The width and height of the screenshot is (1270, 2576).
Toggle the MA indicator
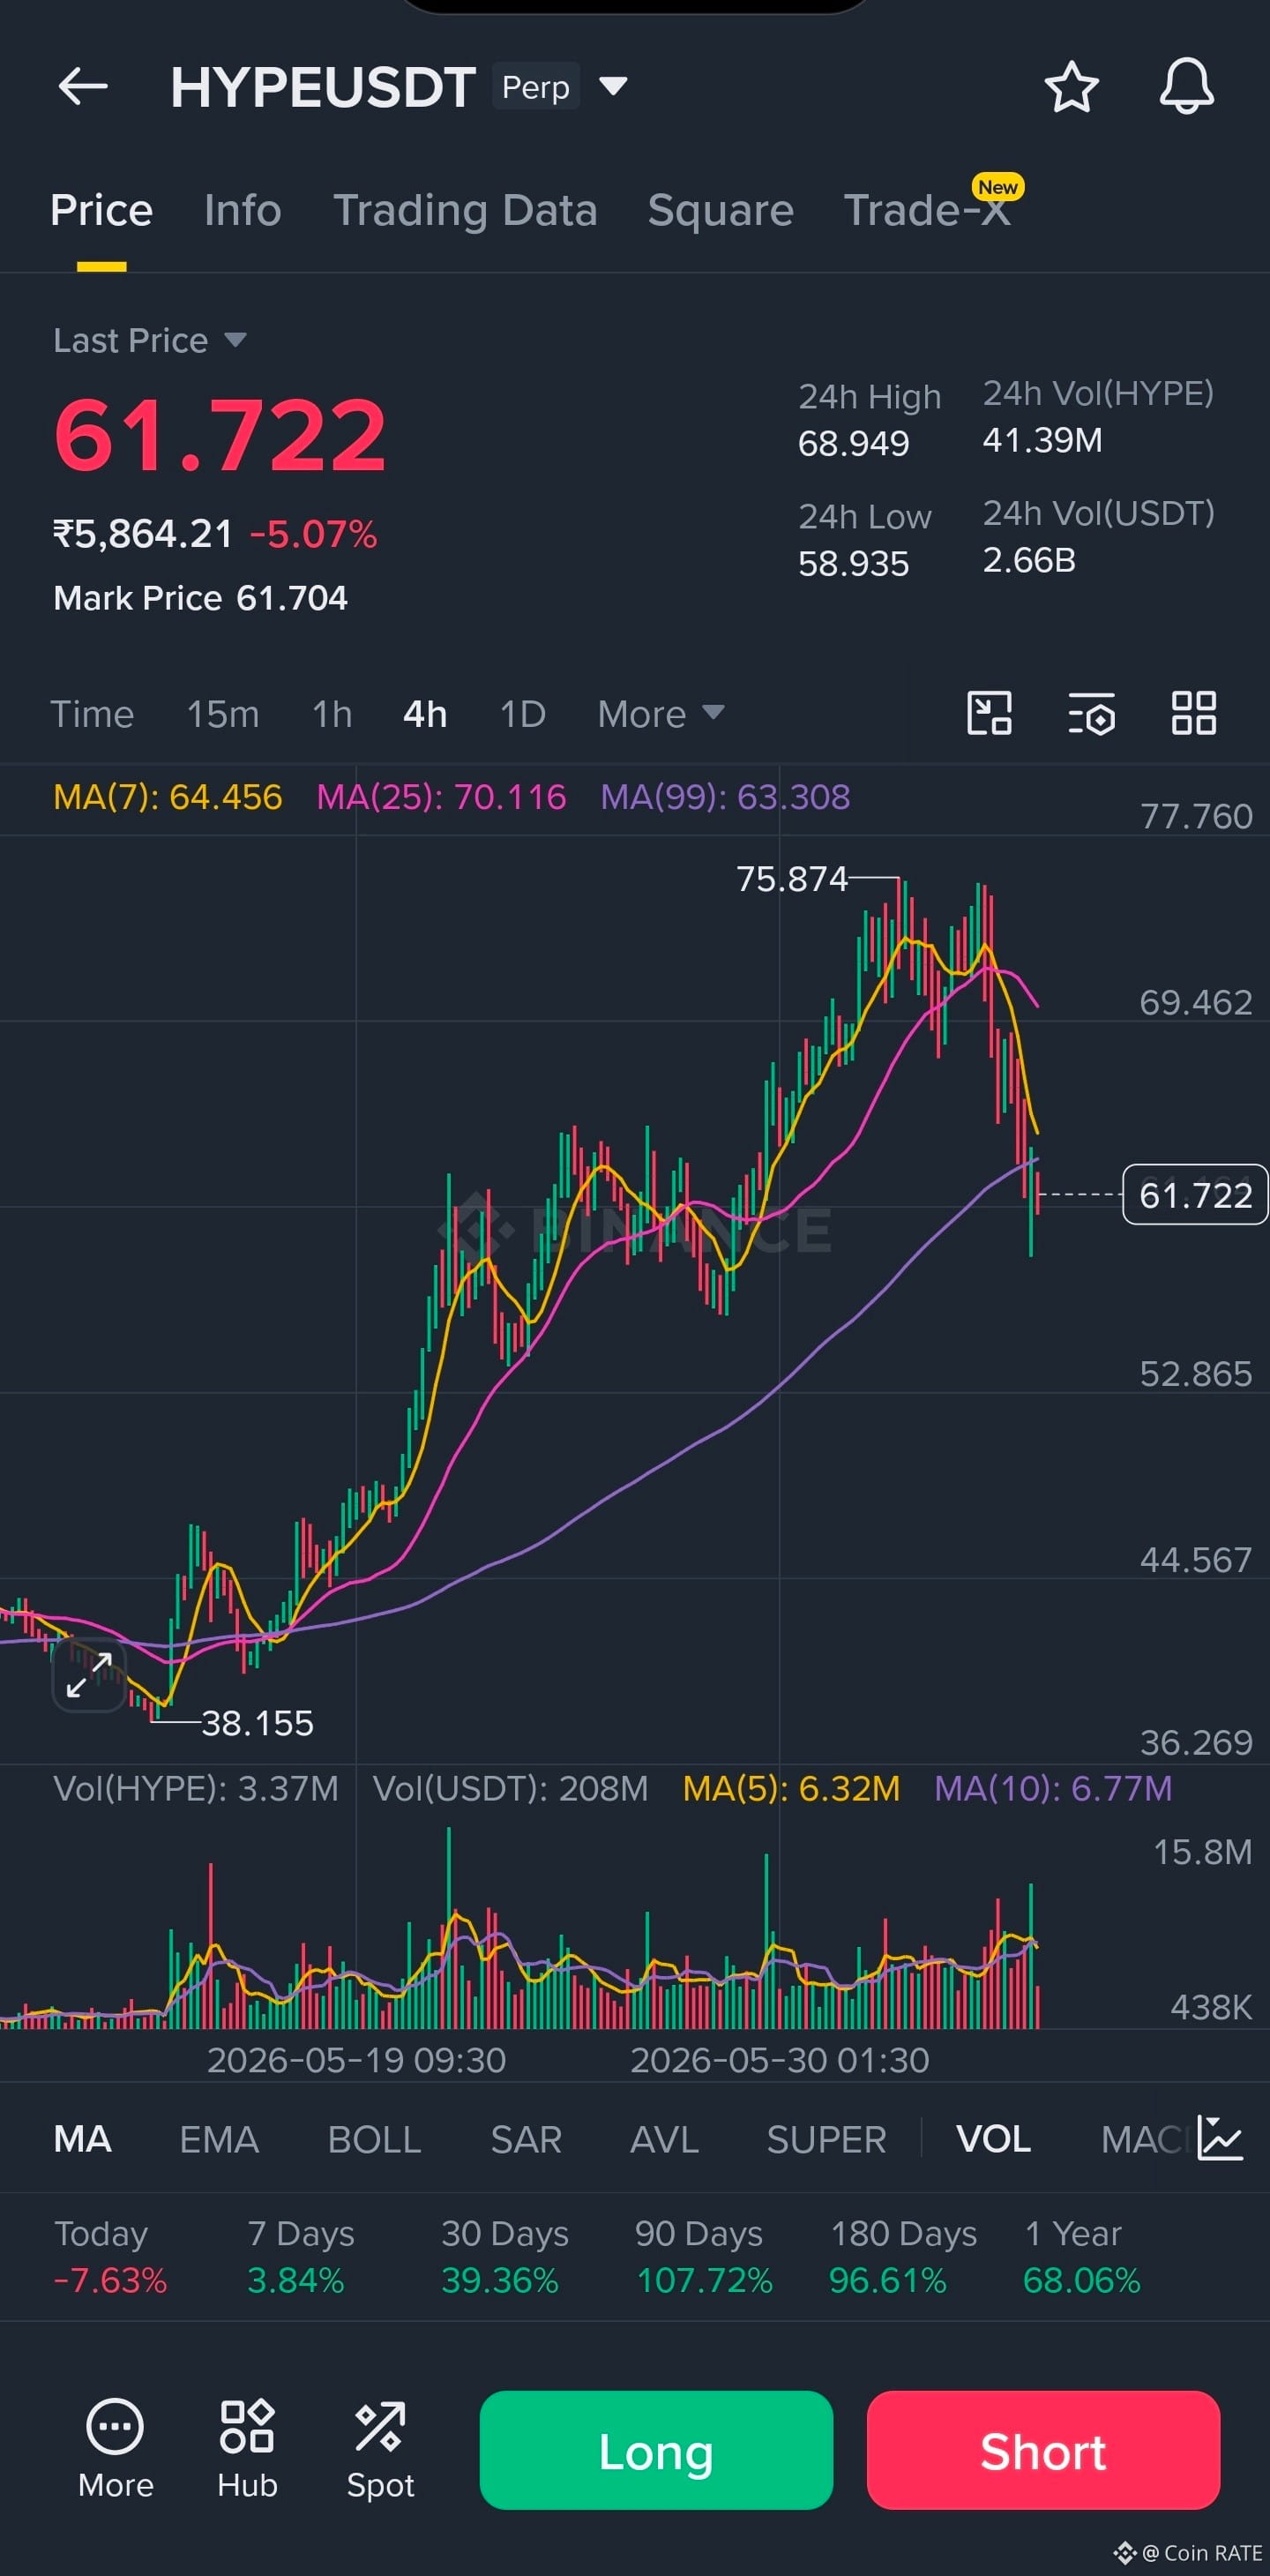point(82,2139)
